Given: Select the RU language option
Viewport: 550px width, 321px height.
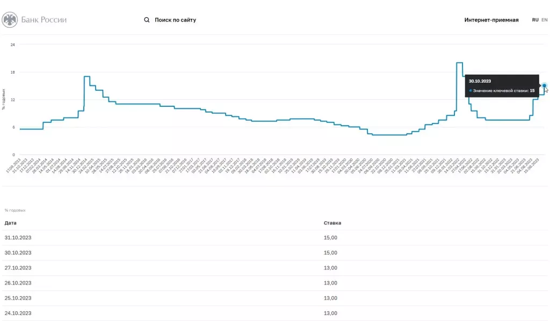Looking at the screenshot, I should (x=535, y=20).
